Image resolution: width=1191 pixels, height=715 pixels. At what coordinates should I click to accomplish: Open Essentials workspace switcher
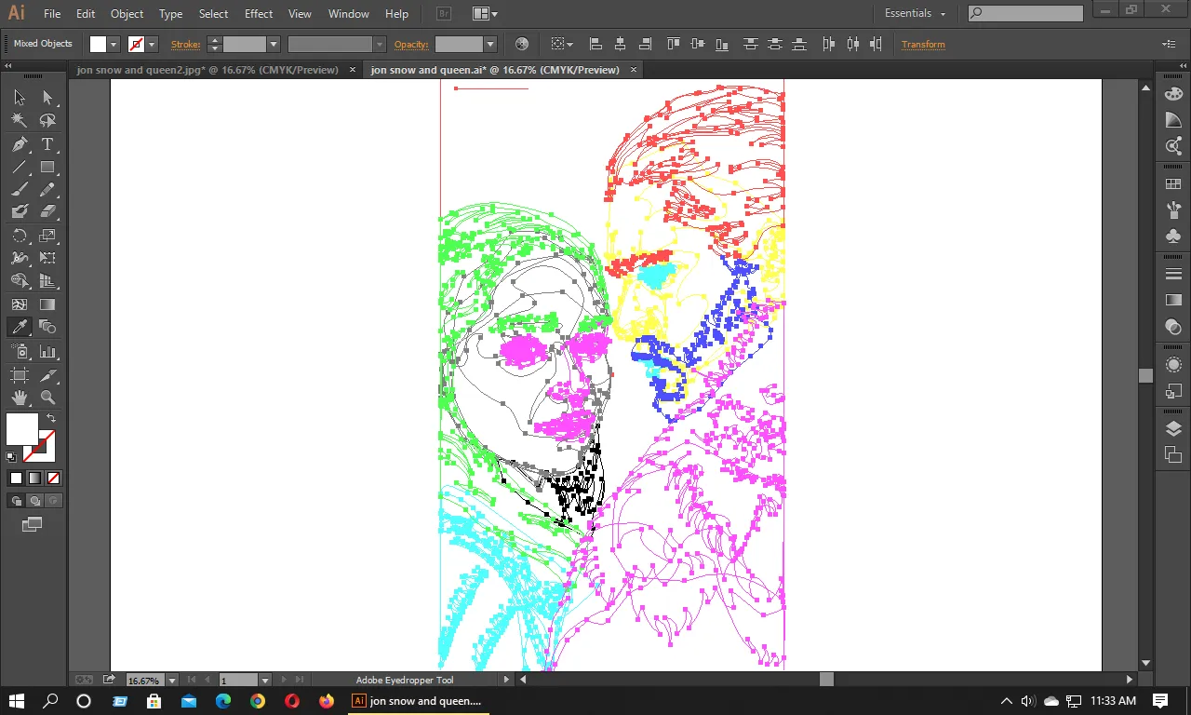point(915,14)
